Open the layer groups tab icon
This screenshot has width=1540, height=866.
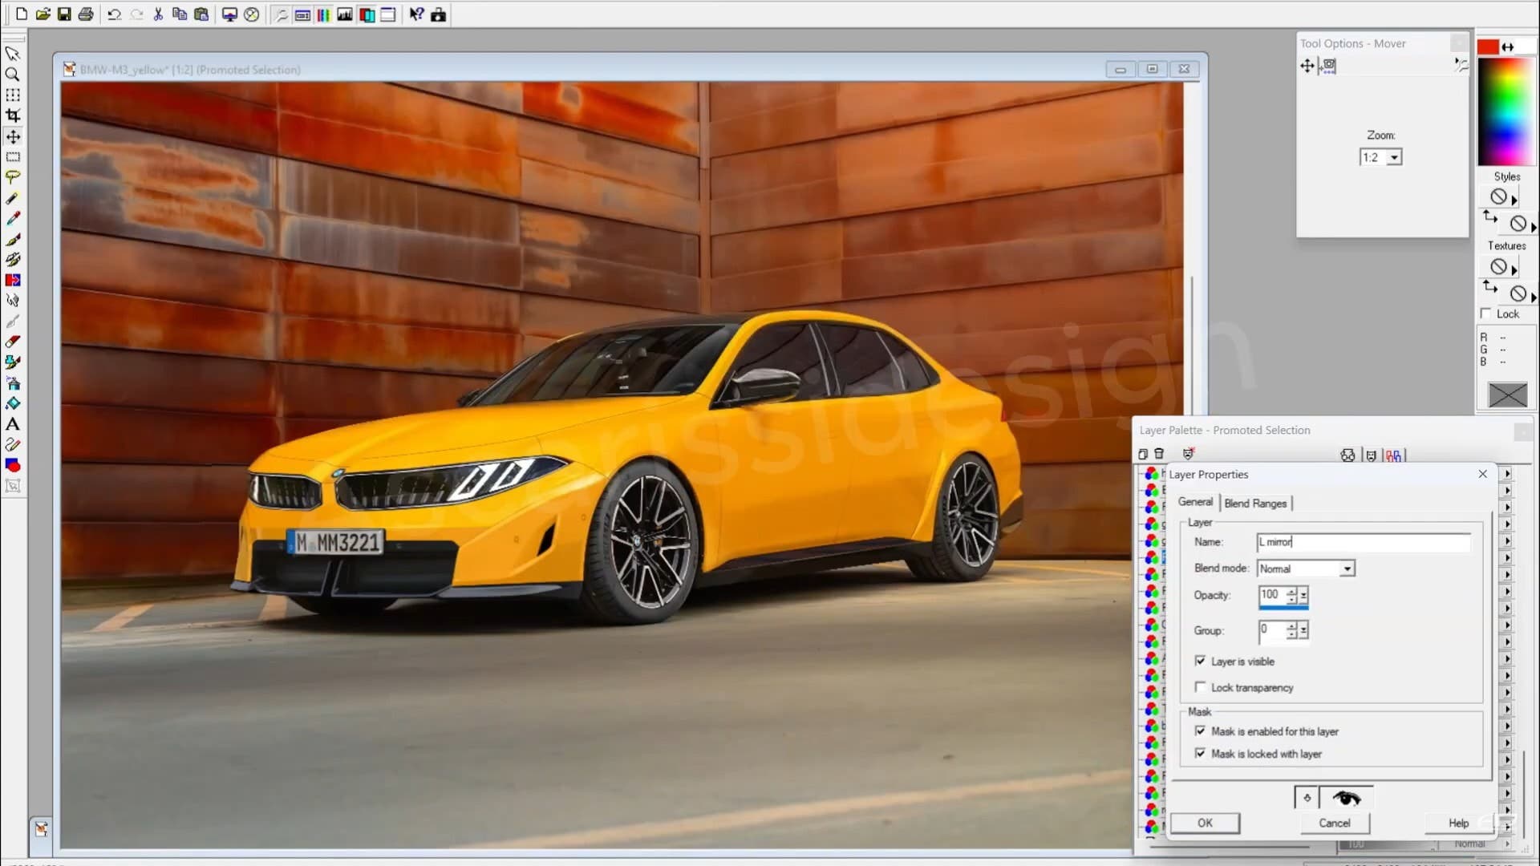tap(1394, 455)
